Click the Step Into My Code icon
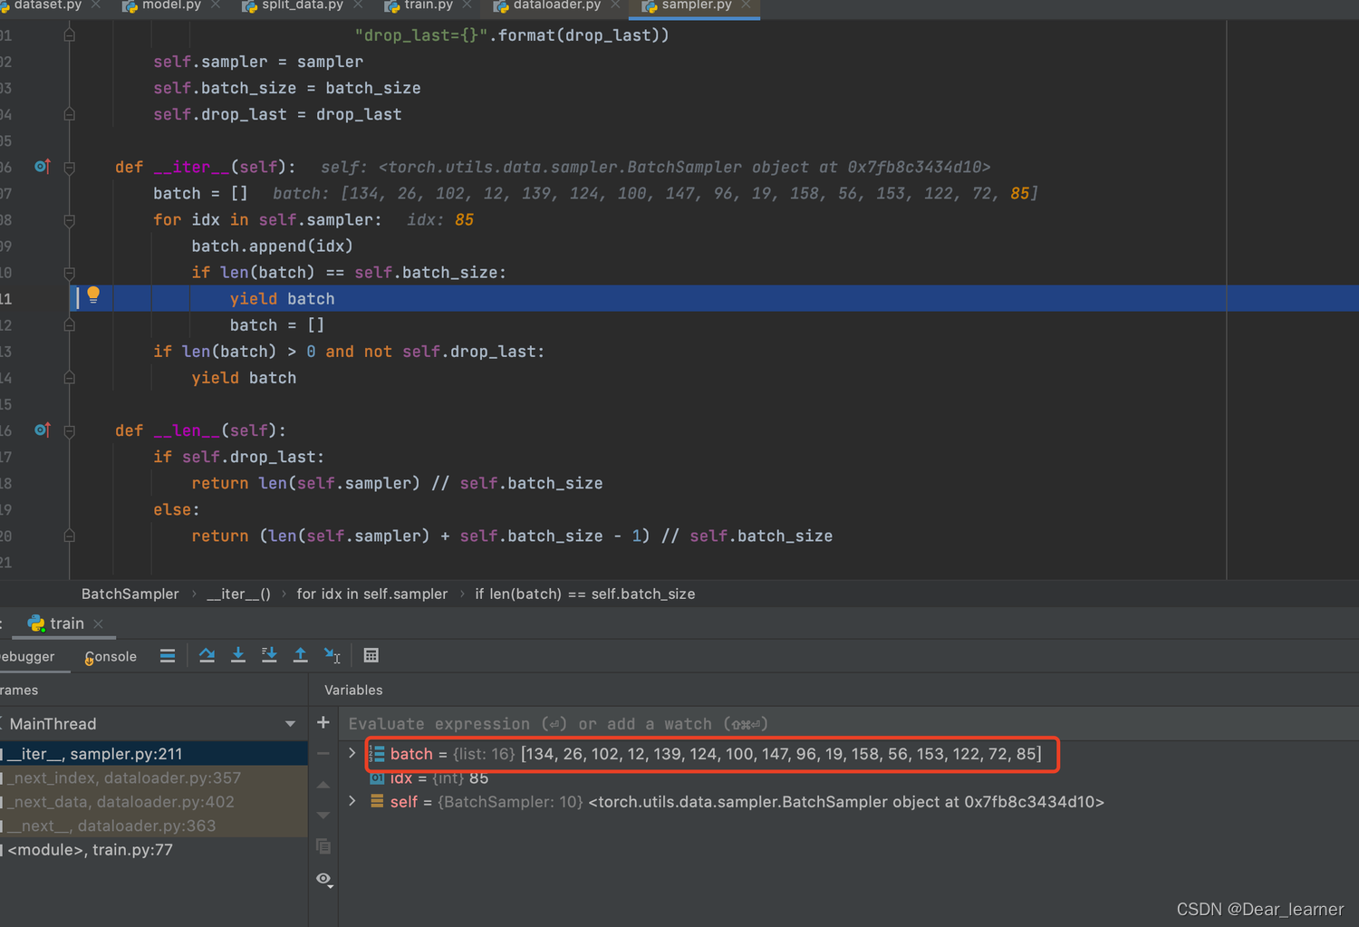1359x927 pixels. coord(269,655)
